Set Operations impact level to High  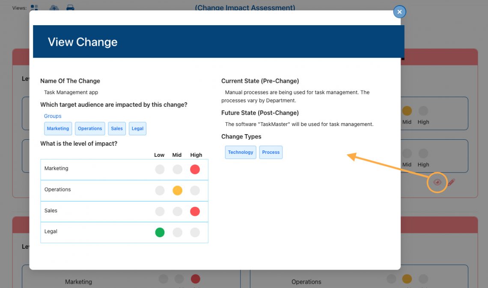(x=195, y=190)
